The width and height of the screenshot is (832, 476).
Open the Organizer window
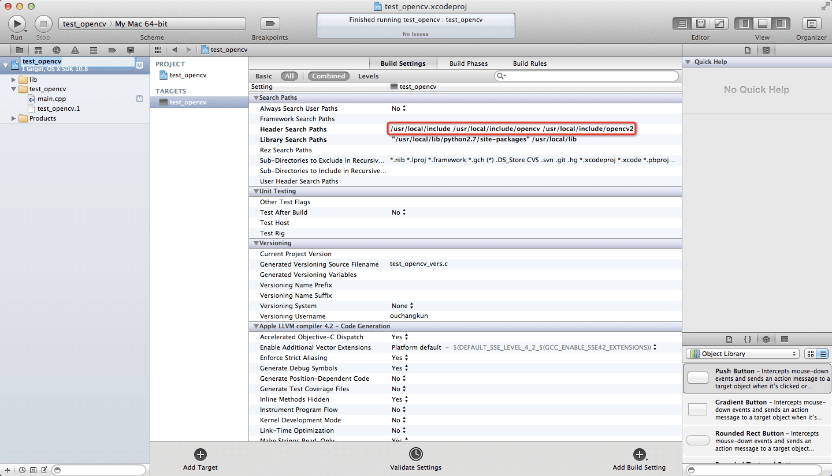pyautogui.click(x=811, y=24)
